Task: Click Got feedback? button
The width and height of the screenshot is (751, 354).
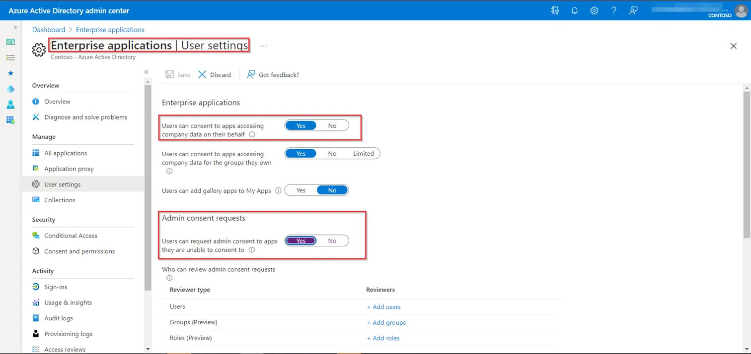Action: click(x=273, y=75)
